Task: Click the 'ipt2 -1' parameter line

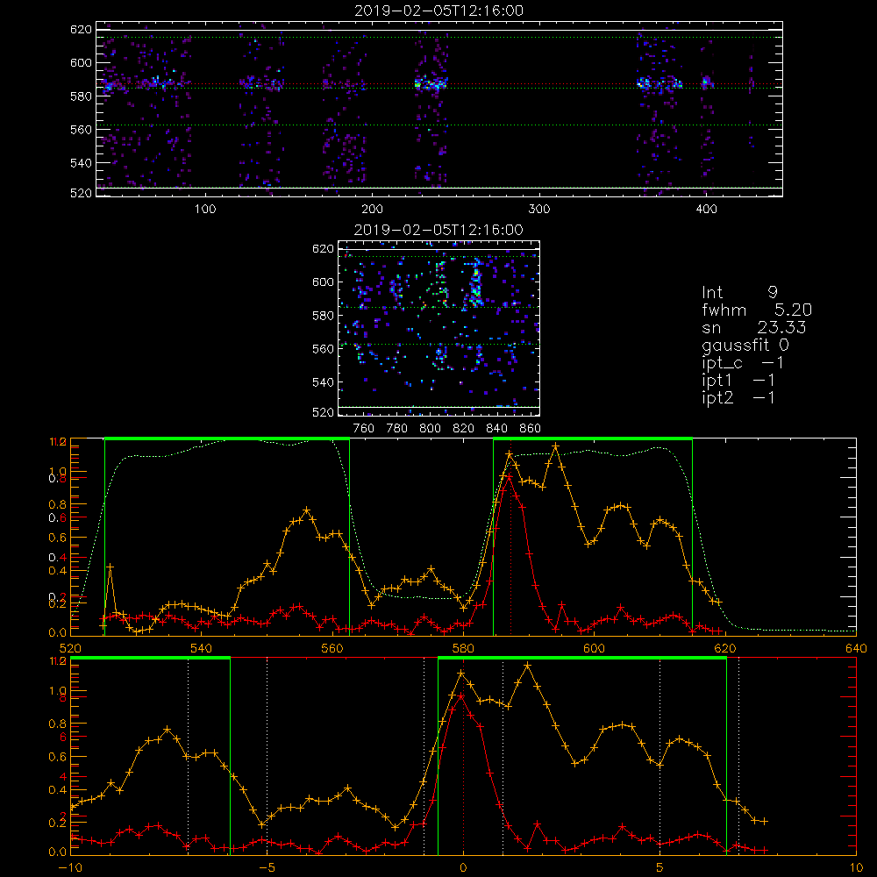Action: [738, 398]
